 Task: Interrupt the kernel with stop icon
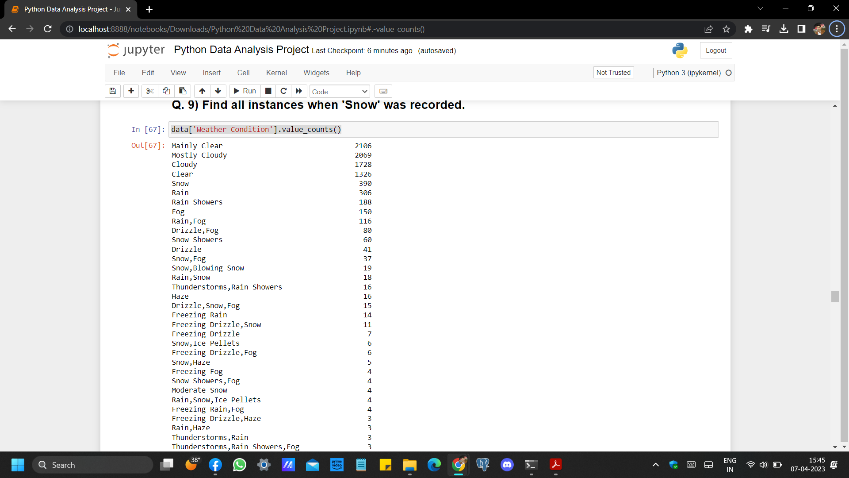[268, 91]
